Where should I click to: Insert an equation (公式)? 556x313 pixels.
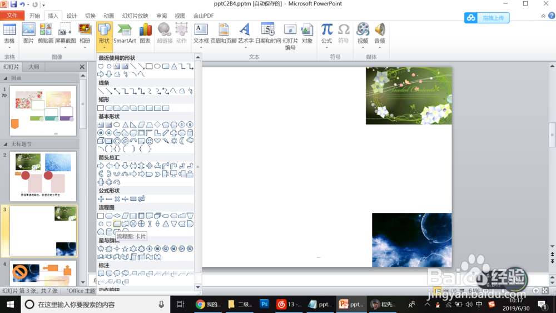click(326, 36)
